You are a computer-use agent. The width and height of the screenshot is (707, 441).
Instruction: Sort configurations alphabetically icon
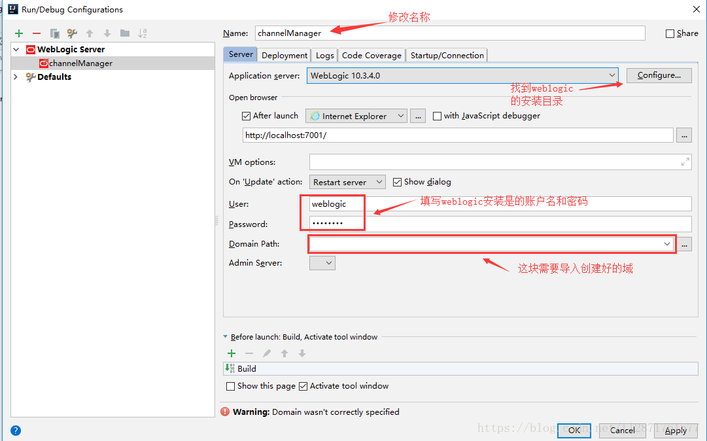(x=143, y=33)
